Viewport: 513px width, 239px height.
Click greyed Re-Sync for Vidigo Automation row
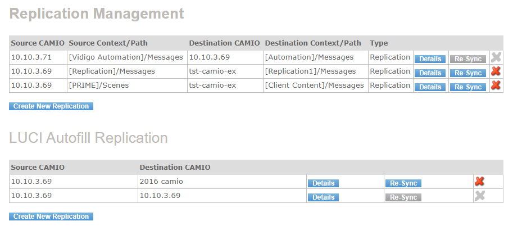coord(467,59)
